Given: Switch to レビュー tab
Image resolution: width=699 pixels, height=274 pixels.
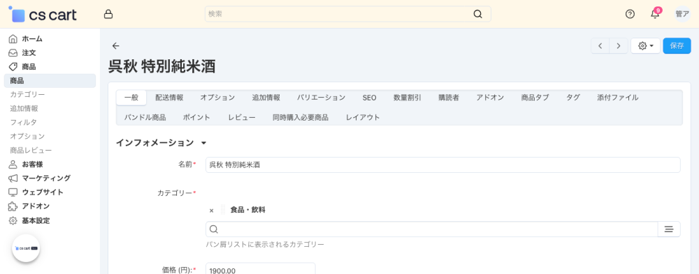Looking at the screenshot, I should pyautogui.click(x=242, y=117).
